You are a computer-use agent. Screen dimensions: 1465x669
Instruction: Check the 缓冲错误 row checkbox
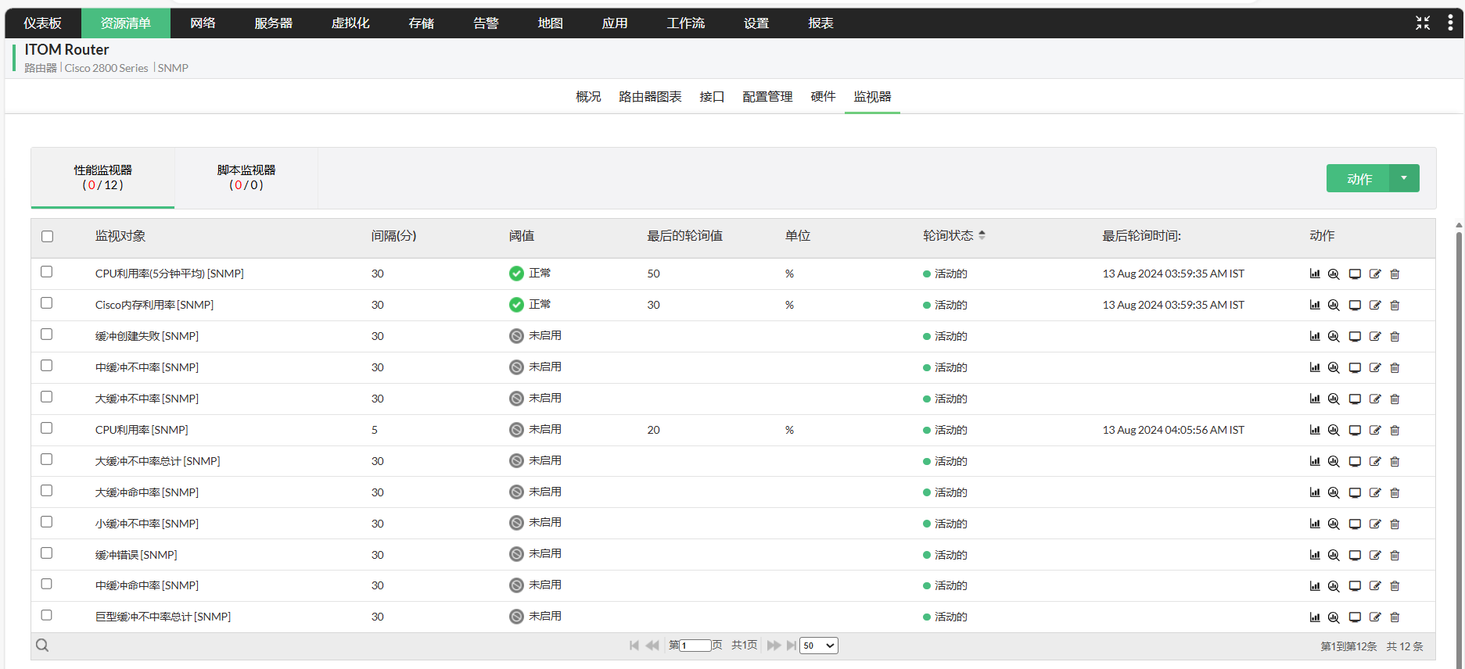pyautogui.click(x=47, y=553)
